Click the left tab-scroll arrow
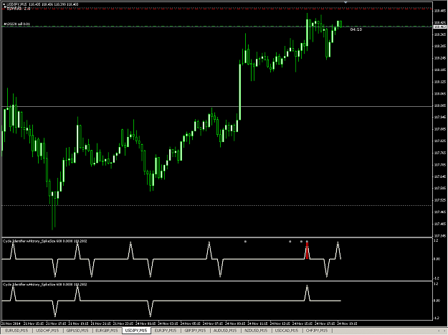The width and height of the screenshot is (448, 335). (x=439, y=331)
